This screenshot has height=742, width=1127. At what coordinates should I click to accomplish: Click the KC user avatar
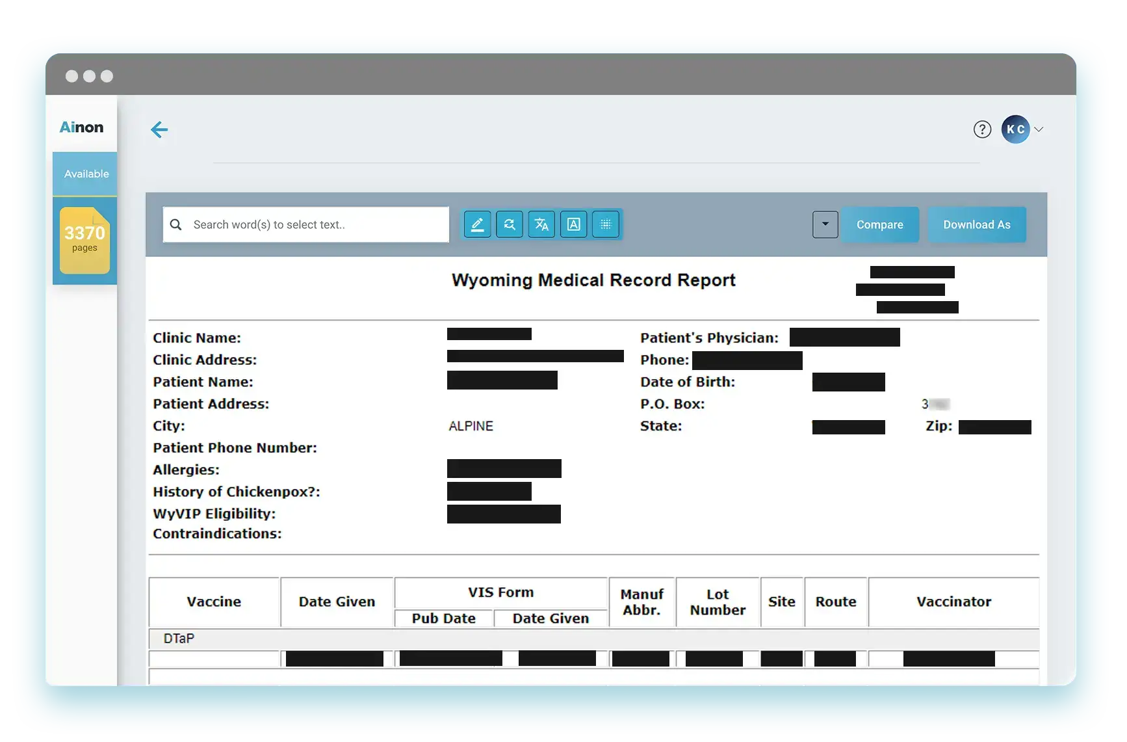[1015, 129]
